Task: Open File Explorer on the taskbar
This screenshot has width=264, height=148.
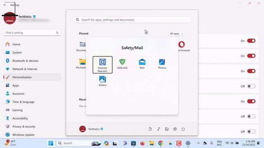Action: pos(151,143)
